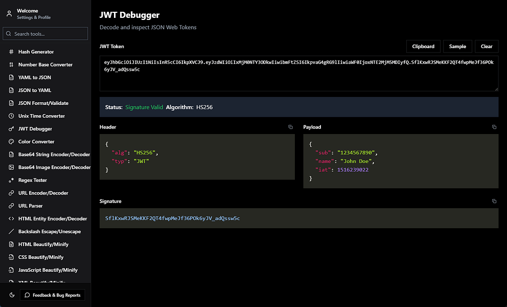Copy the Header JSON using its copy icon
The height and width of the screenshot is (307, 507).
pos(290,127)
